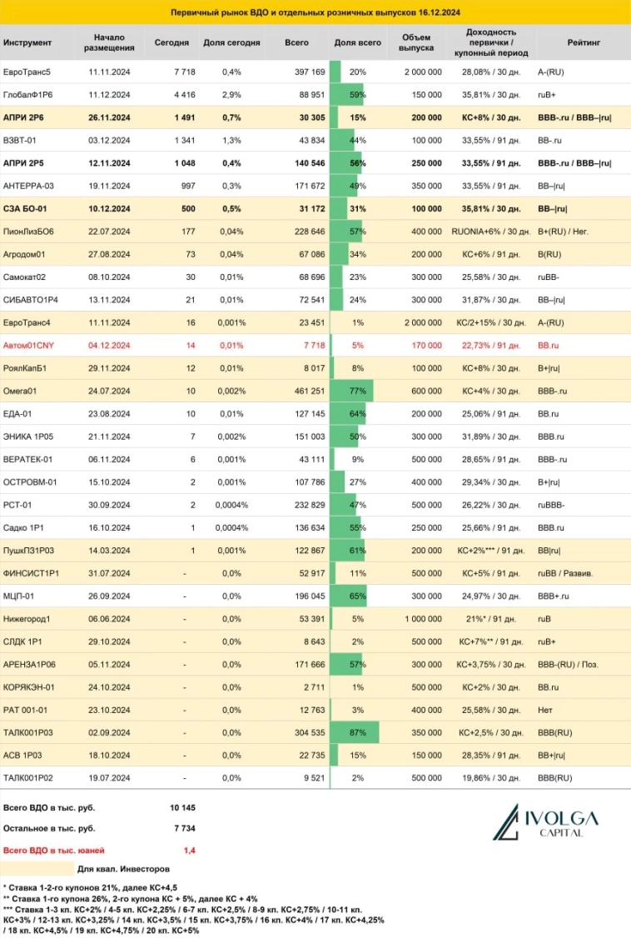This screenshot has width=631, height=938.
Task: Click the "Инструмент" column header
Action: (x=27, y=42)
